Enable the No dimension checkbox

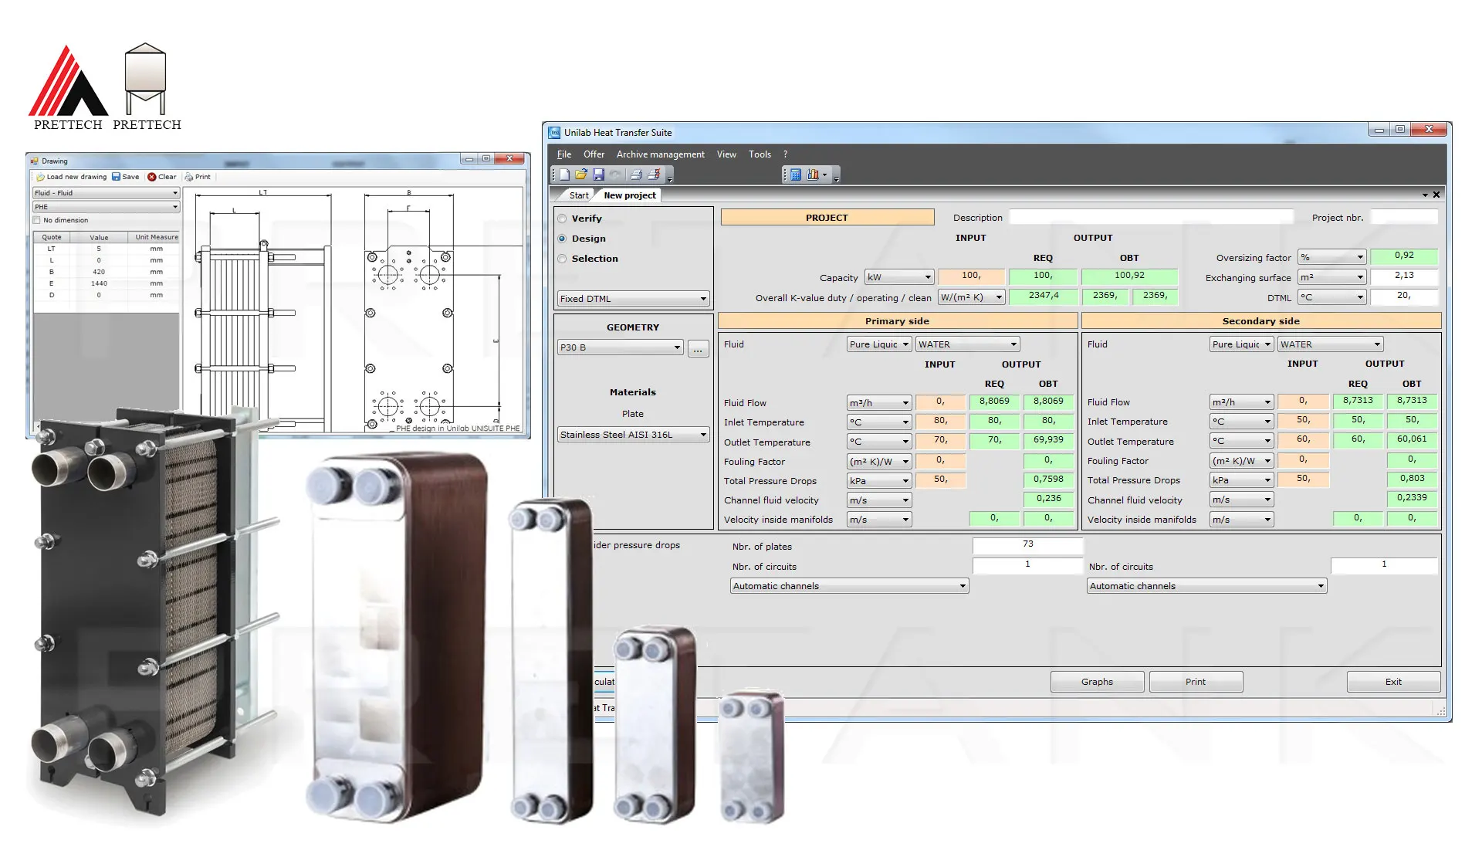[37, 221]
